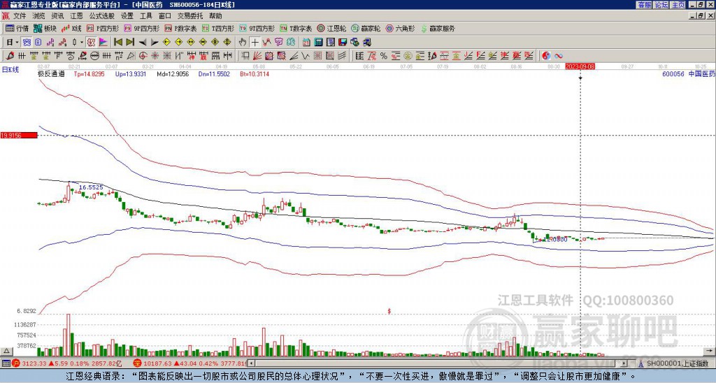Viewport: 716px width, 383px height.
Task: Click the 论坛 forum link
Action: click(661, 5)
